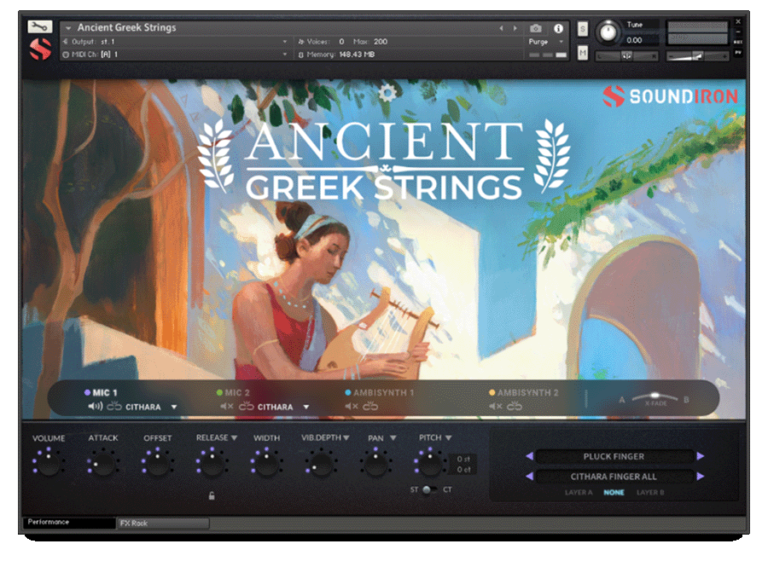
Task: Click the Vib.Depth knob
Action: pos(322,463)
